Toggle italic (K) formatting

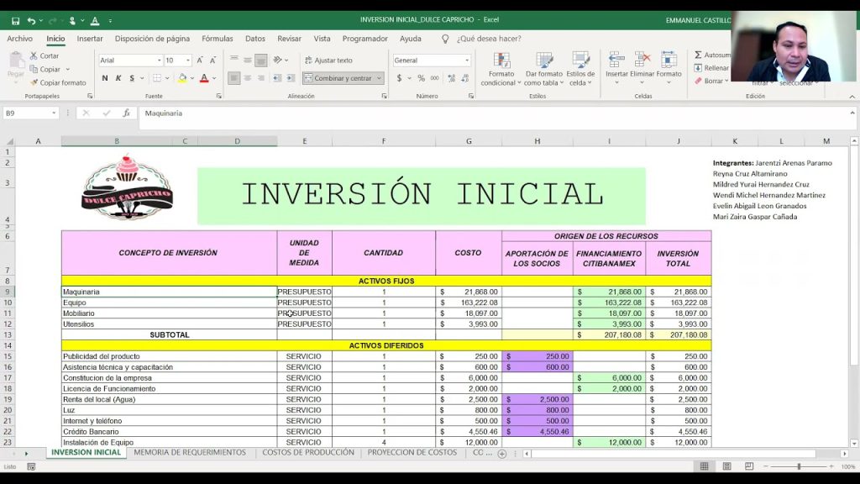point(118,78)
